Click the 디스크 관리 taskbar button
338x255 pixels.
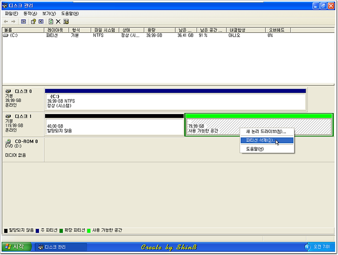point(61,247)
